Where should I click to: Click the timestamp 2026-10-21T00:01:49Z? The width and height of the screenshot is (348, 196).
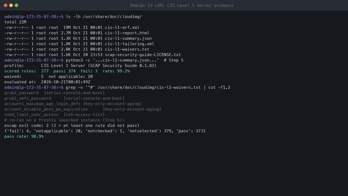click(66, 82)
